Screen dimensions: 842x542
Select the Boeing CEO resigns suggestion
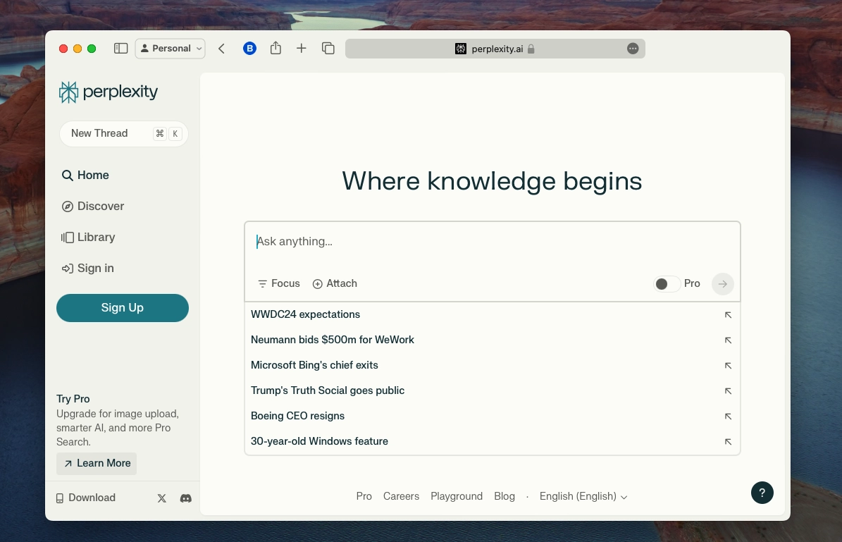pyautogui.click(x=493, y=417)
